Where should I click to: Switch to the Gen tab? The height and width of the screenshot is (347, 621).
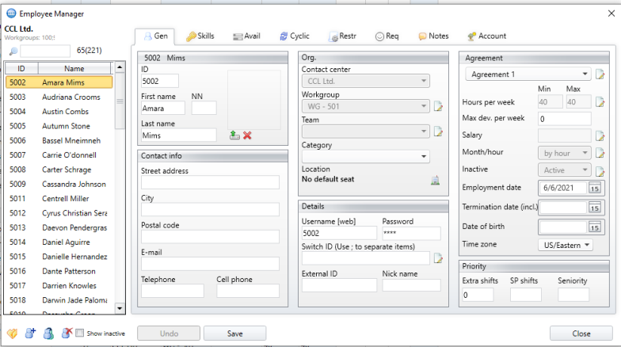[155, 36]
